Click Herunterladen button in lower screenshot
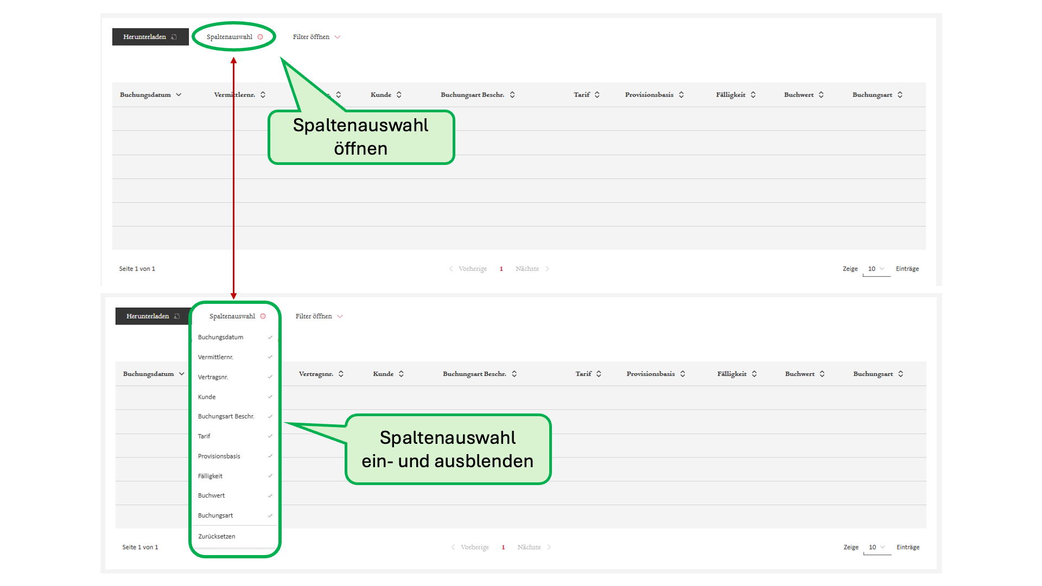The width and height of the screenshot is (1042, 586). click(153, 316)
